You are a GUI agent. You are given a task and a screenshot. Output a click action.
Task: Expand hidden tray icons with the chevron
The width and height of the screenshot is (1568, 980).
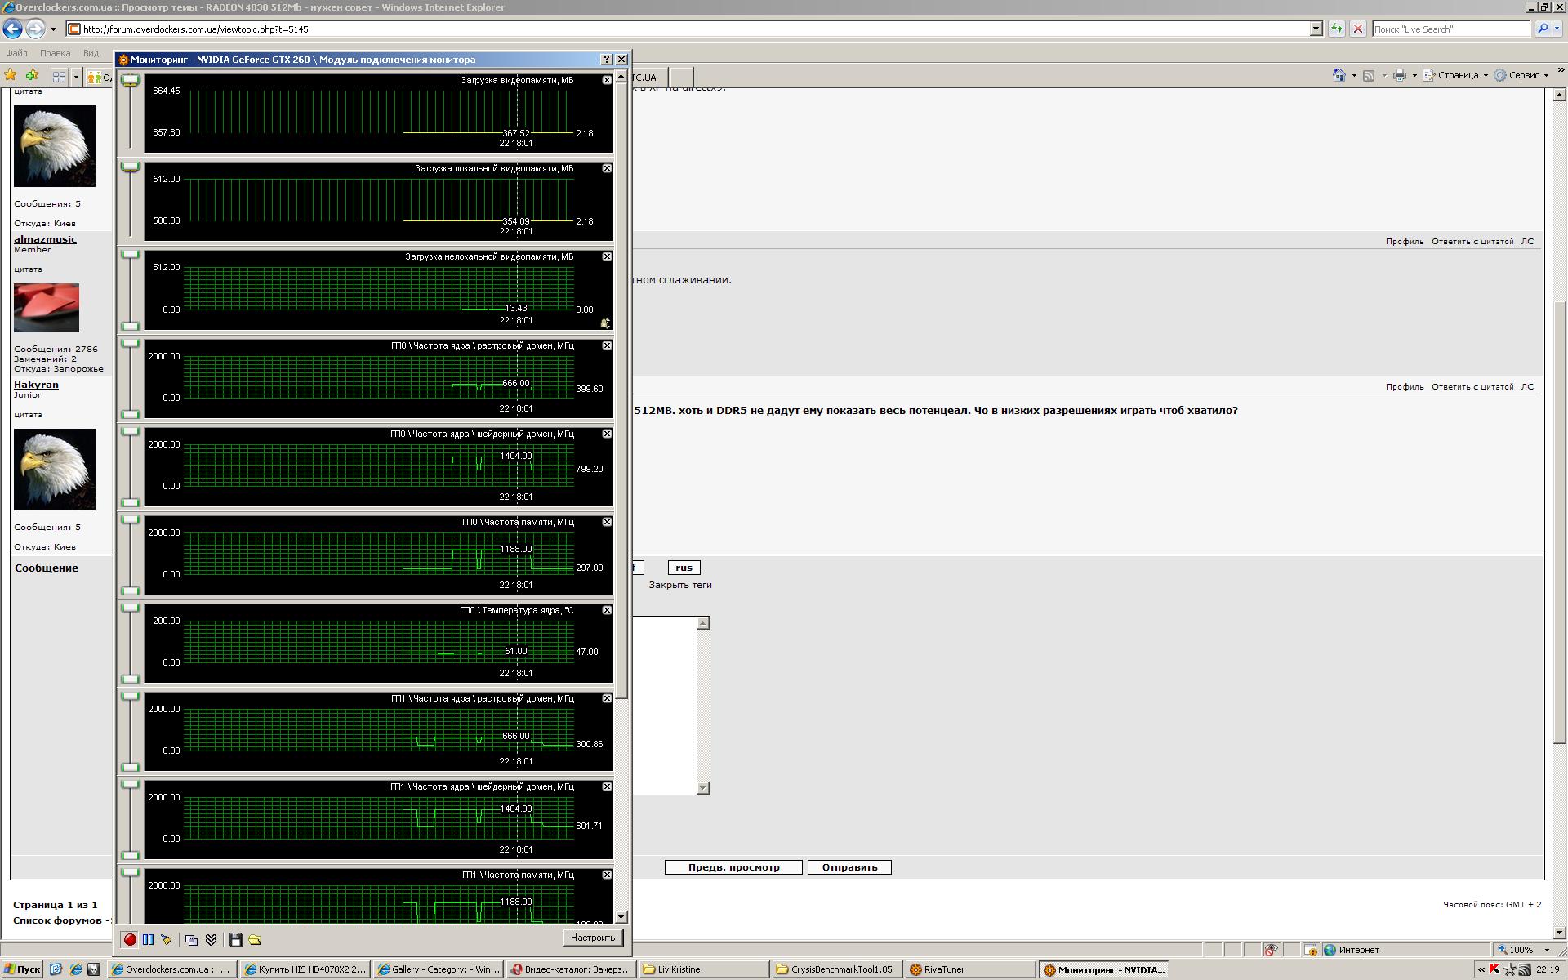click(x=1481, y=969)
